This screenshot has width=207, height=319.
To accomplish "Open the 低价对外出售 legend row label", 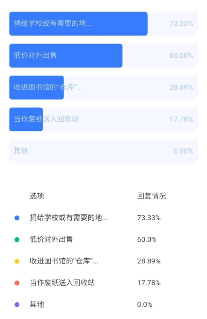I will [51, 239].
